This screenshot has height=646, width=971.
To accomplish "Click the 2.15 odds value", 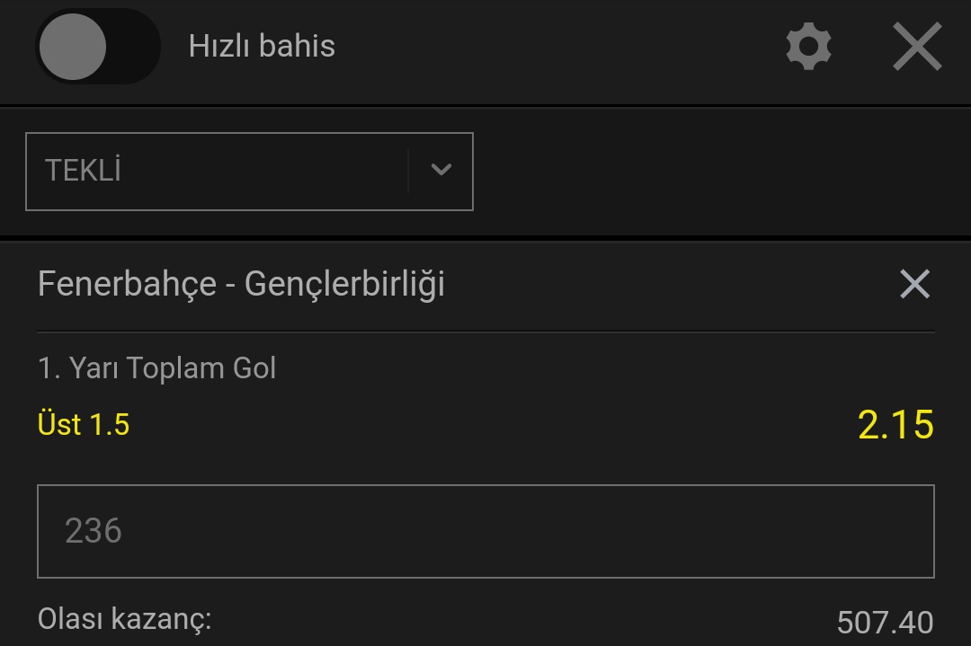I will (x=895, y=425).
